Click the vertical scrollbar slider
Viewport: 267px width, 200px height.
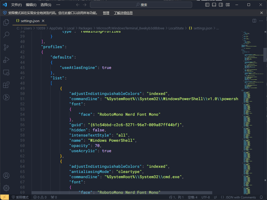coord(265,55)
